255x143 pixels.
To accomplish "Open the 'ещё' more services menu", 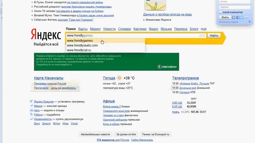I will 204,29.
